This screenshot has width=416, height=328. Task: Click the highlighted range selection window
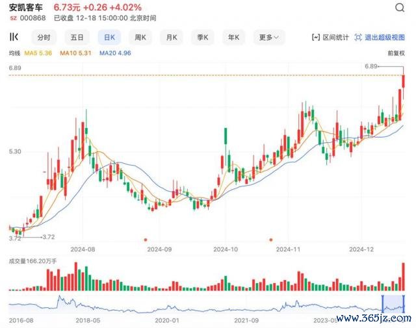coord(393,304)
